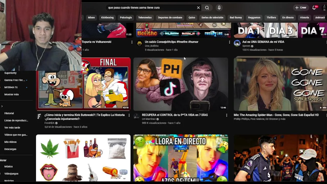This screenshot has height=184, width=327.
Task: Select the Kickboxing filter chip
Action: coord(107,18)
